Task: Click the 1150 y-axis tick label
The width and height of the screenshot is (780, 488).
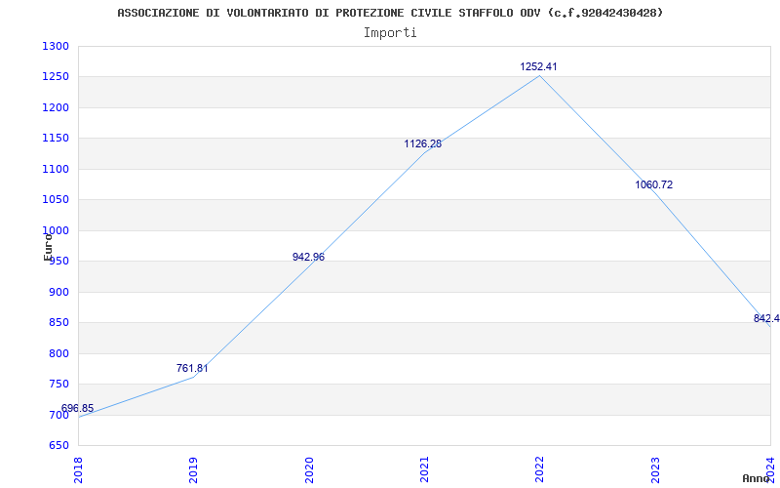Action: pos(56,139)
